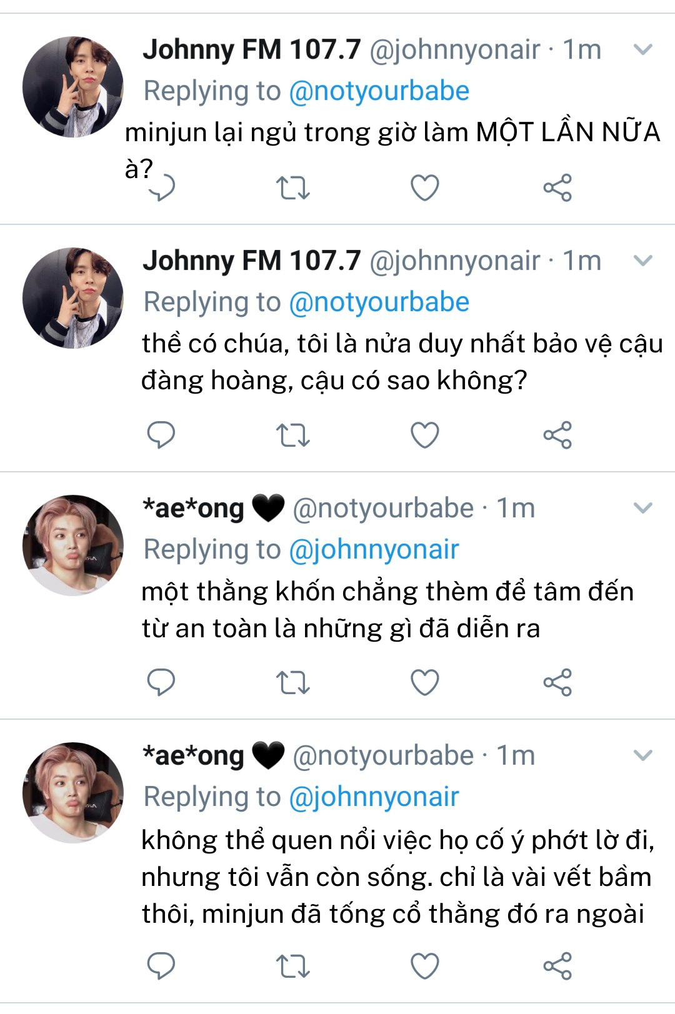View *ae*ong avatar on third tweet
Viewport: 675px width, 1014px height.
72,545
